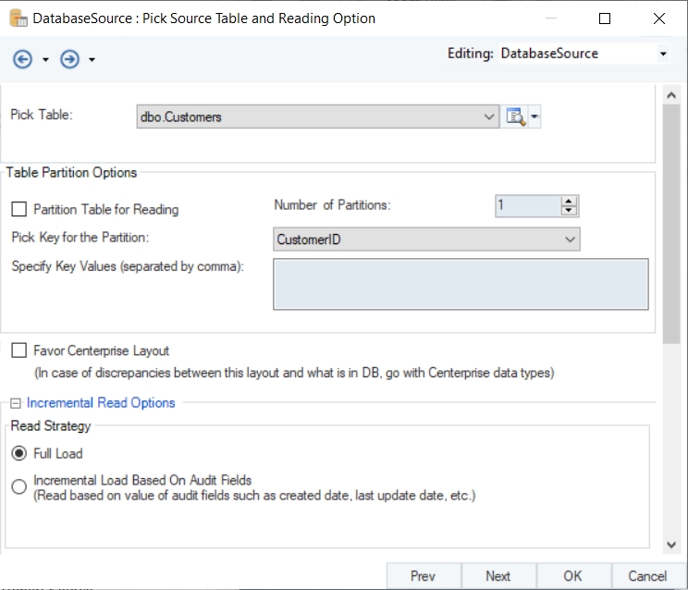Select Incremental Load Based On Audit Fields
688x590 pixels.
click(x=19, y=487)
